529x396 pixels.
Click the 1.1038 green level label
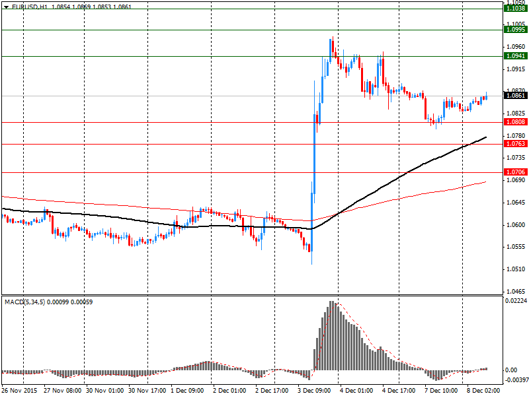pyautogui.click(x=515, y=9)
